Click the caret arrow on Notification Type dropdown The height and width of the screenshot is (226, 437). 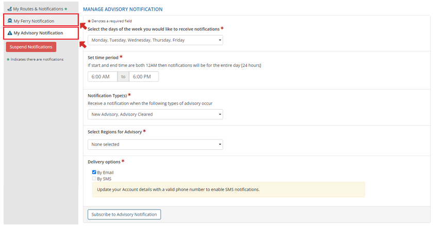(x=220, y=114)
